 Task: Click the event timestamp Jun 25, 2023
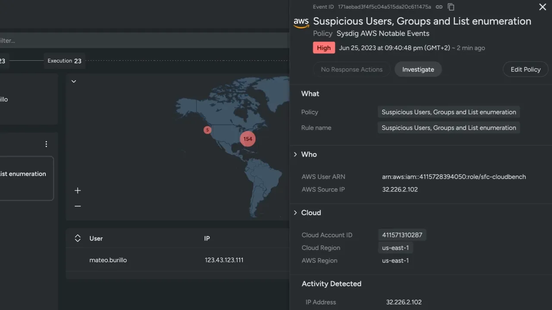point(393,48)
